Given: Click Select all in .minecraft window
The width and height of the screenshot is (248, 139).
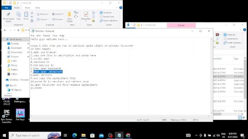Looking at the screenshot, I should click(x=105, y=13).
